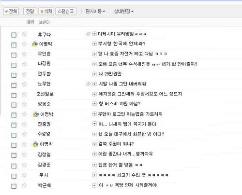This screenshot has width=242, height=195.
Task: Open email 부시형 한국에 언제와?
Action: click(122, 43)
